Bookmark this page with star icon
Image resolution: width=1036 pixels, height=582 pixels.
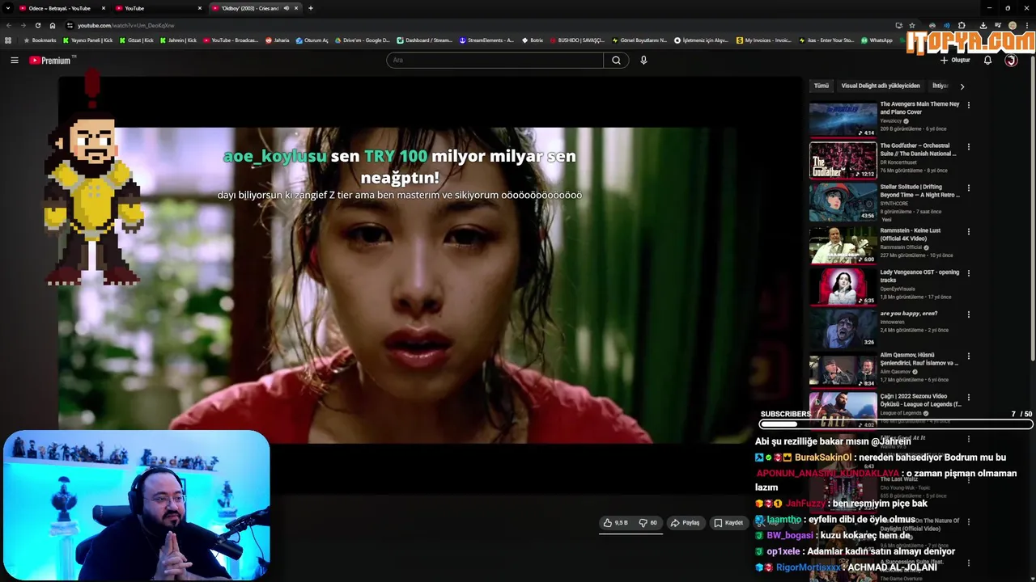click(x=912, y=25)
